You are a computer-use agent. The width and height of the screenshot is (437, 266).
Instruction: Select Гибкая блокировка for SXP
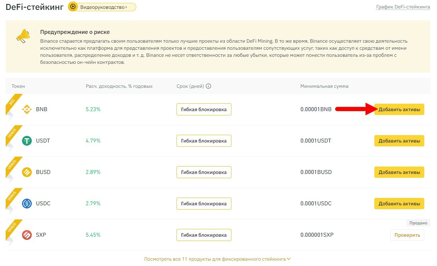[204, 235]
